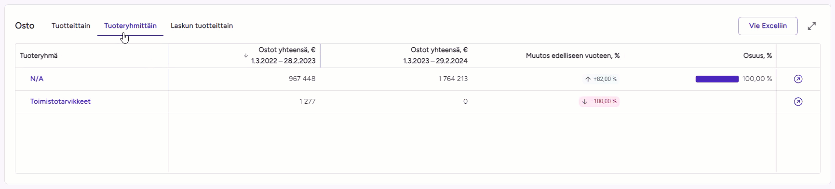Open Toimistotarvikkeet row detail arrow icon

(798, 102)
